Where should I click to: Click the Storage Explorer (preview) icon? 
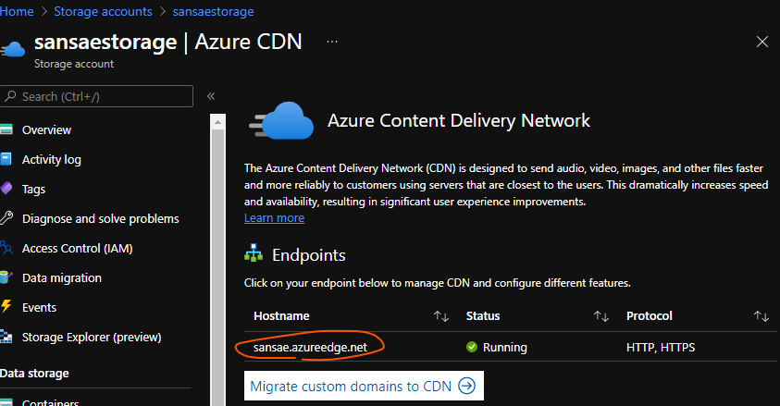tap(6, 338)
